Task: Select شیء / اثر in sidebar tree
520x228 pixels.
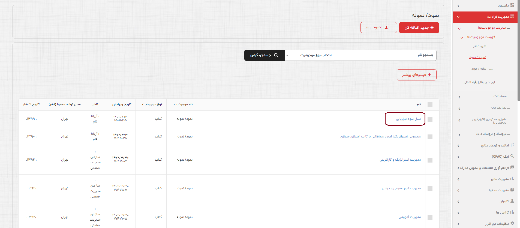Action: (479, 46)
